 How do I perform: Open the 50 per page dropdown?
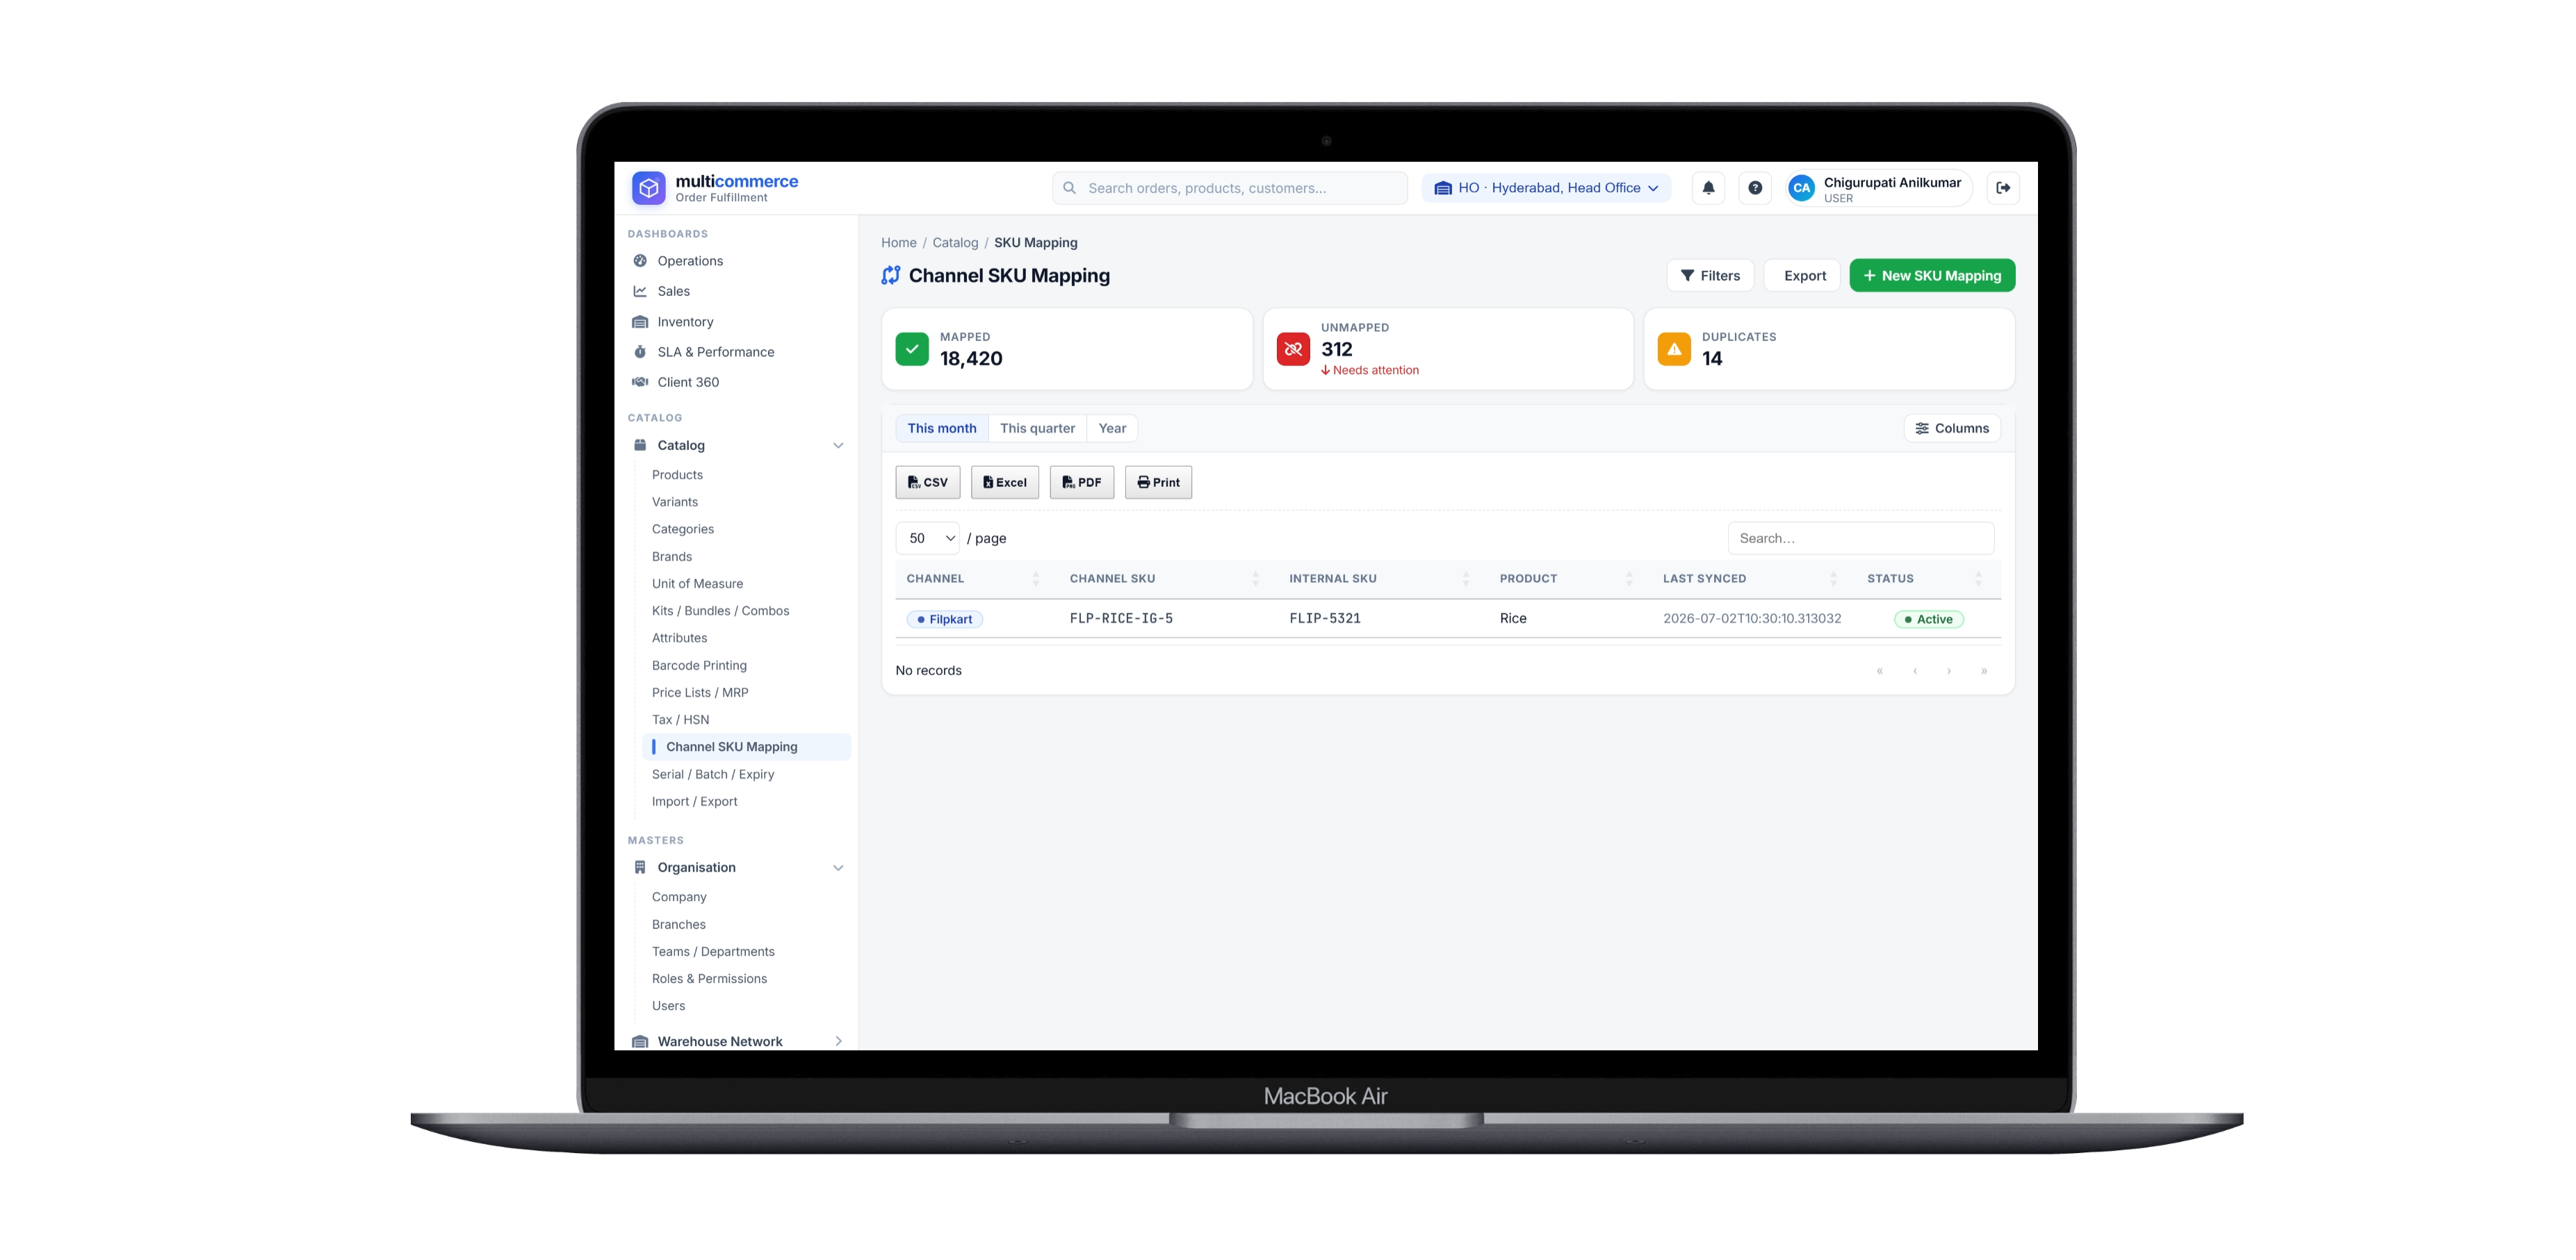[927, 538]
